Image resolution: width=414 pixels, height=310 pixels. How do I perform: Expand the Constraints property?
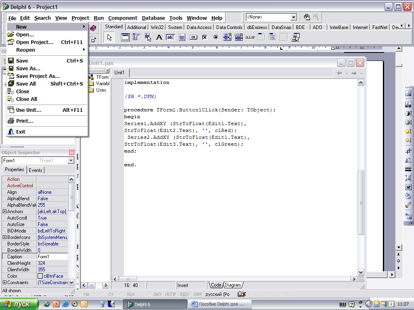(x=4, y=282)
